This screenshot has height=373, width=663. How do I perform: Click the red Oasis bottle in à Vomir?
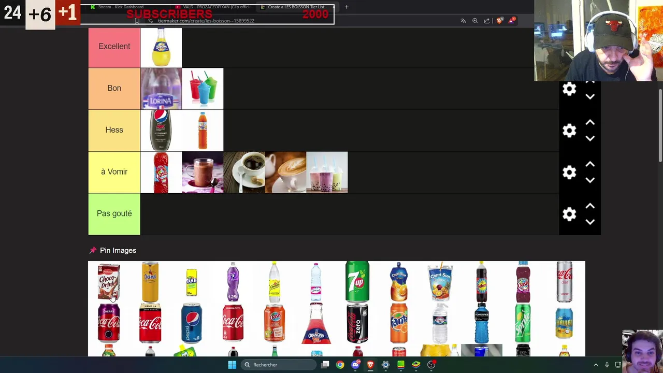coord(161,173)
